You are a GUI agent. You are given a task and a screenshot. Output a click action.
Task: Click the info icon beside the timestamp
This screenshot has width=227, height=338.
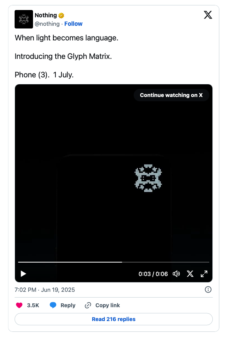(x=208, y=289)
